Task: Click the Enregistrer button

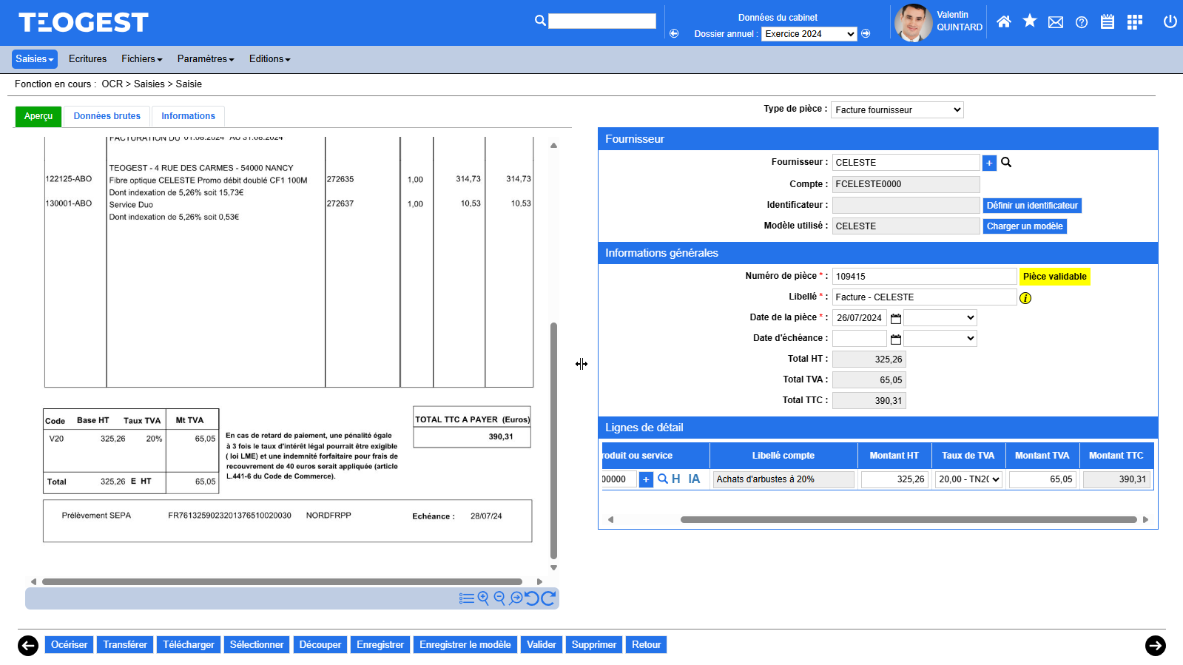Action: [x=380, y=645]
